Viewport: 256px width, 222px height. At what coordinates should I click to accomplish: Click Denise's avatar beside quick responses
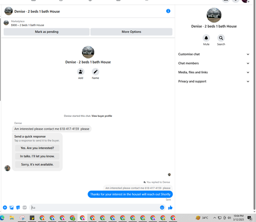point(7,168)
